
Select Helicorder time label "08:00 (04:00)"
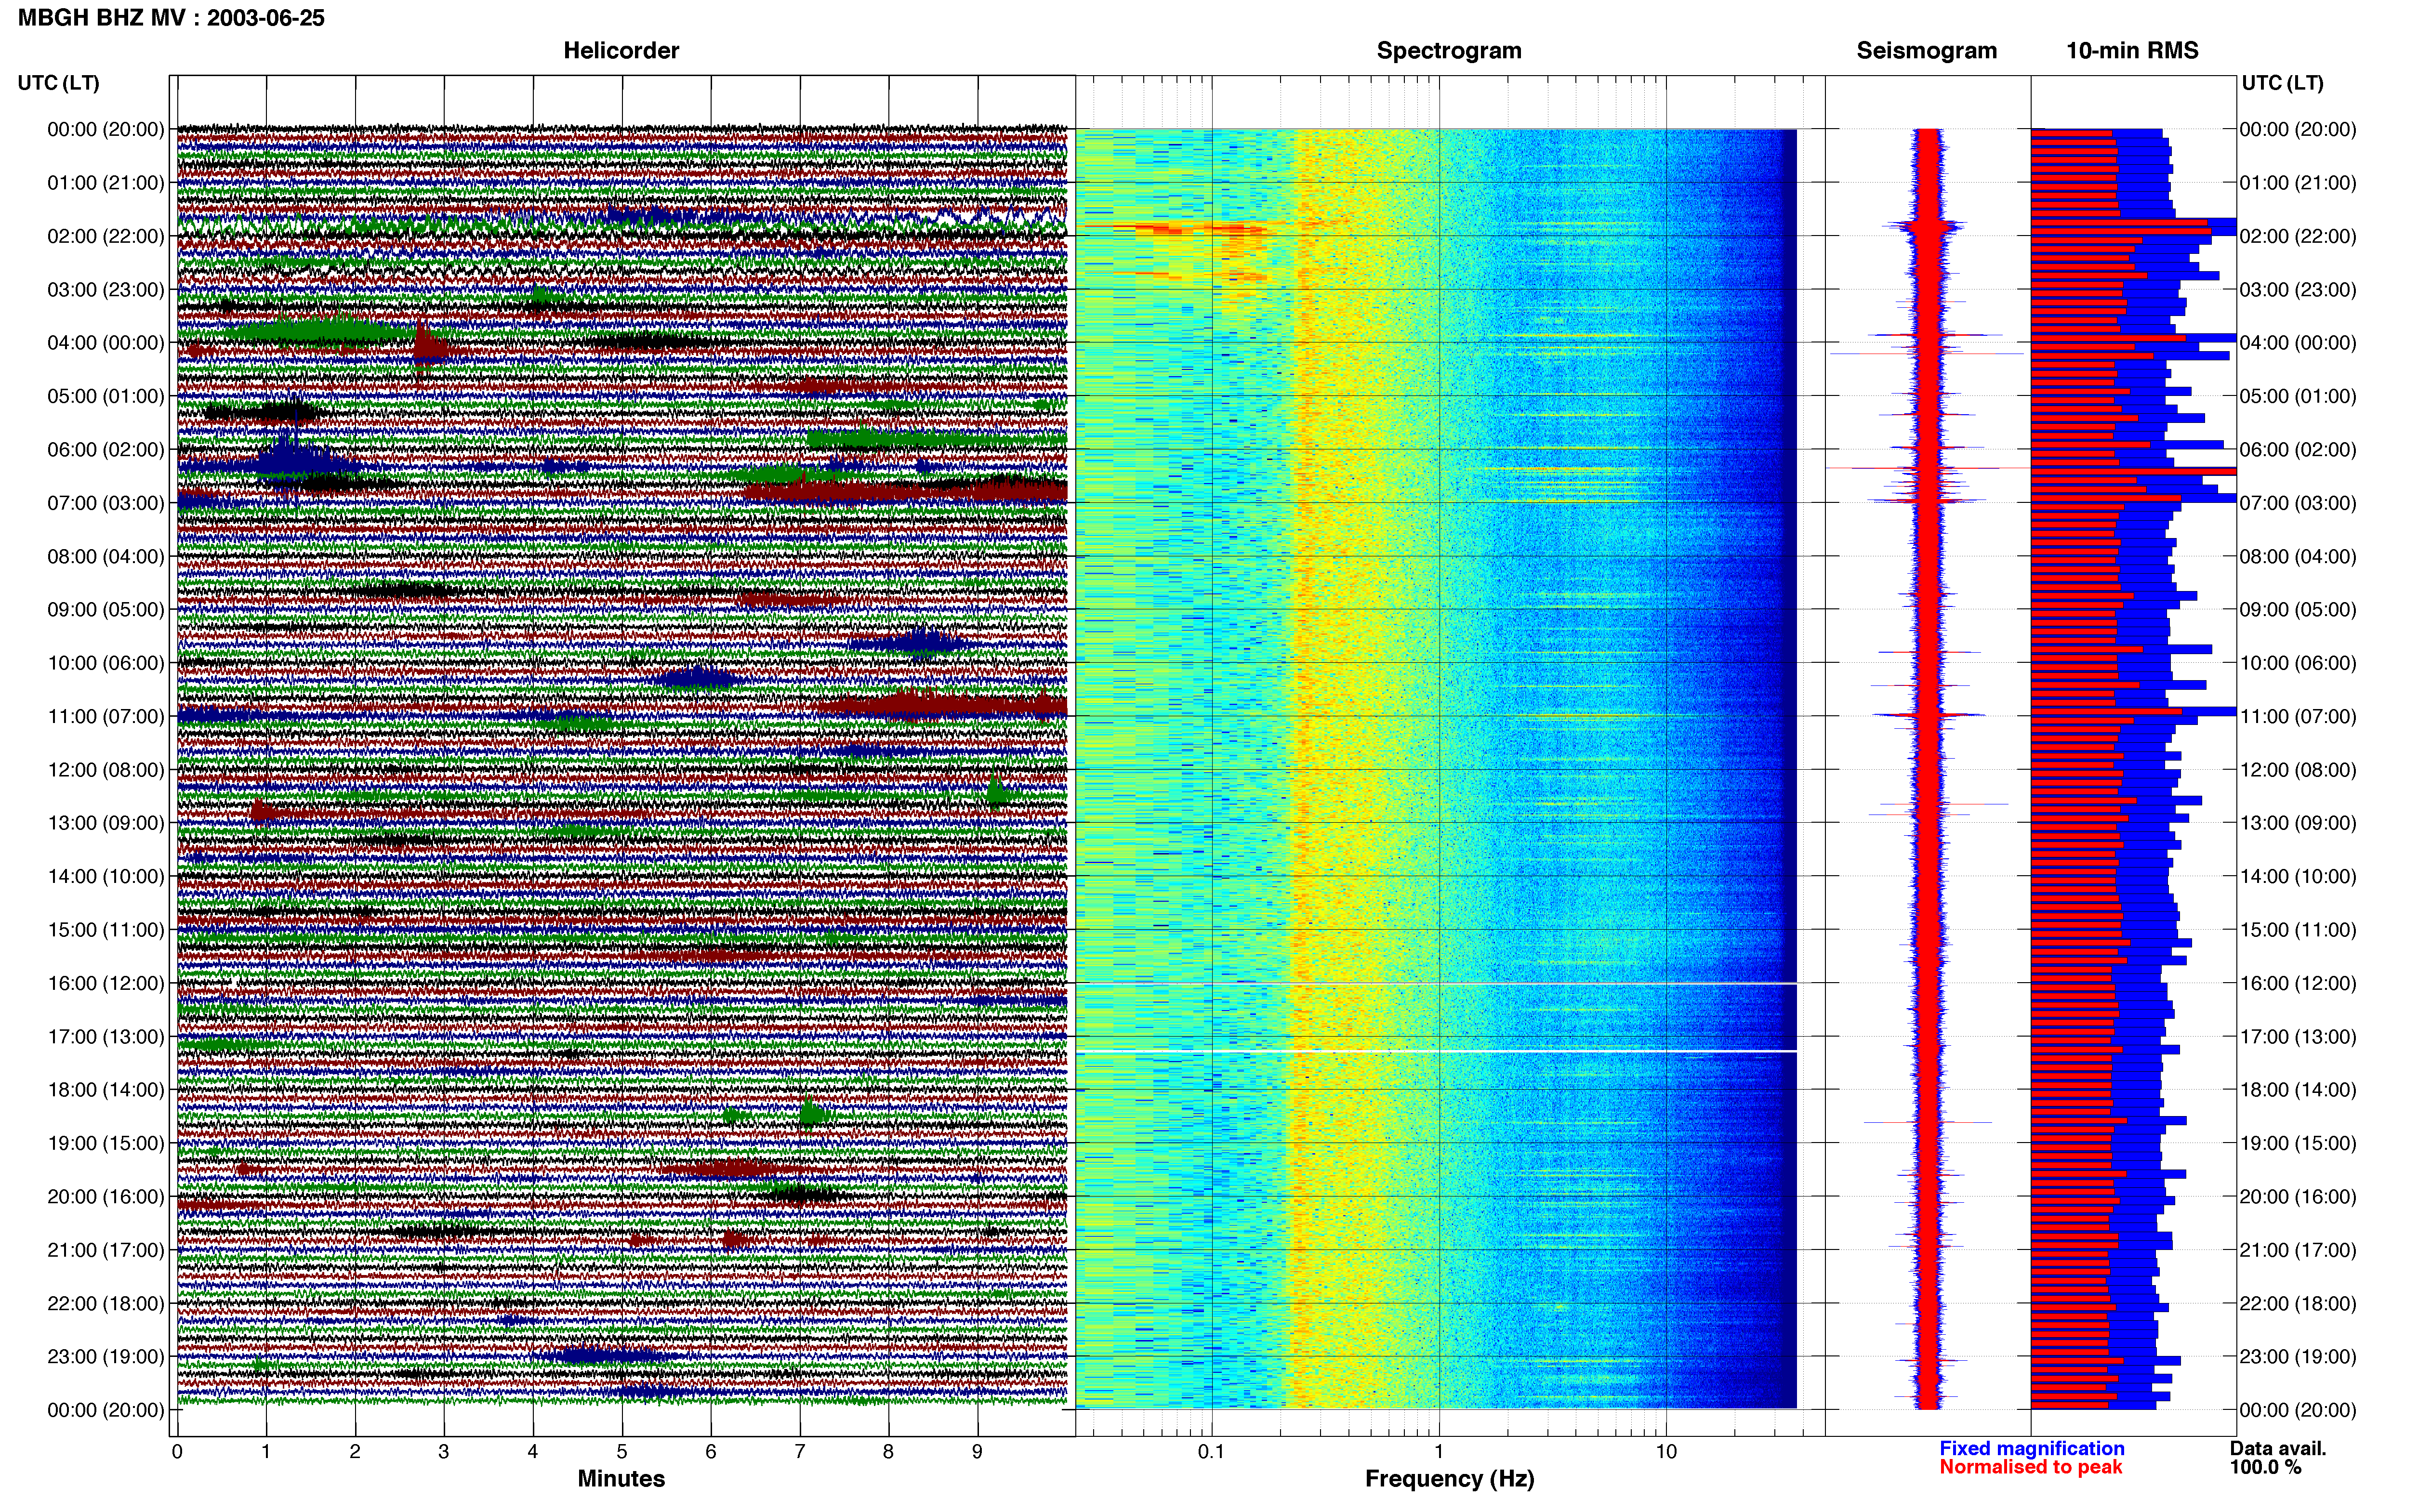[x=106, y=556]
